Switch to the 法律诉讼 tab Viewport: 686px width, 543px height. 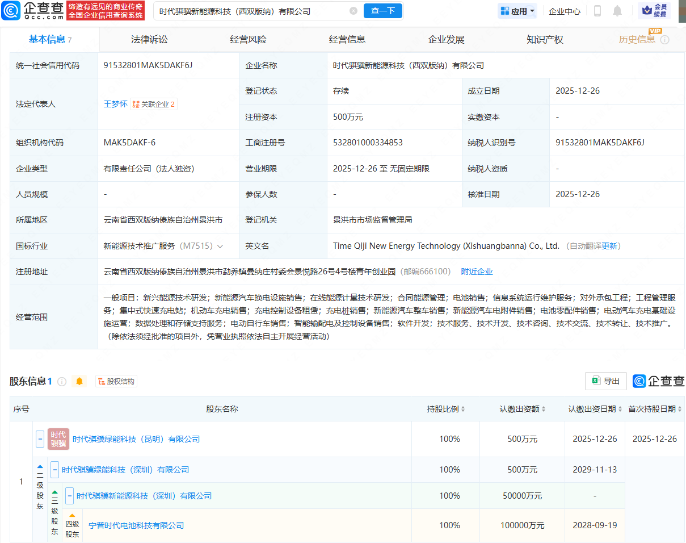[149, 40]
